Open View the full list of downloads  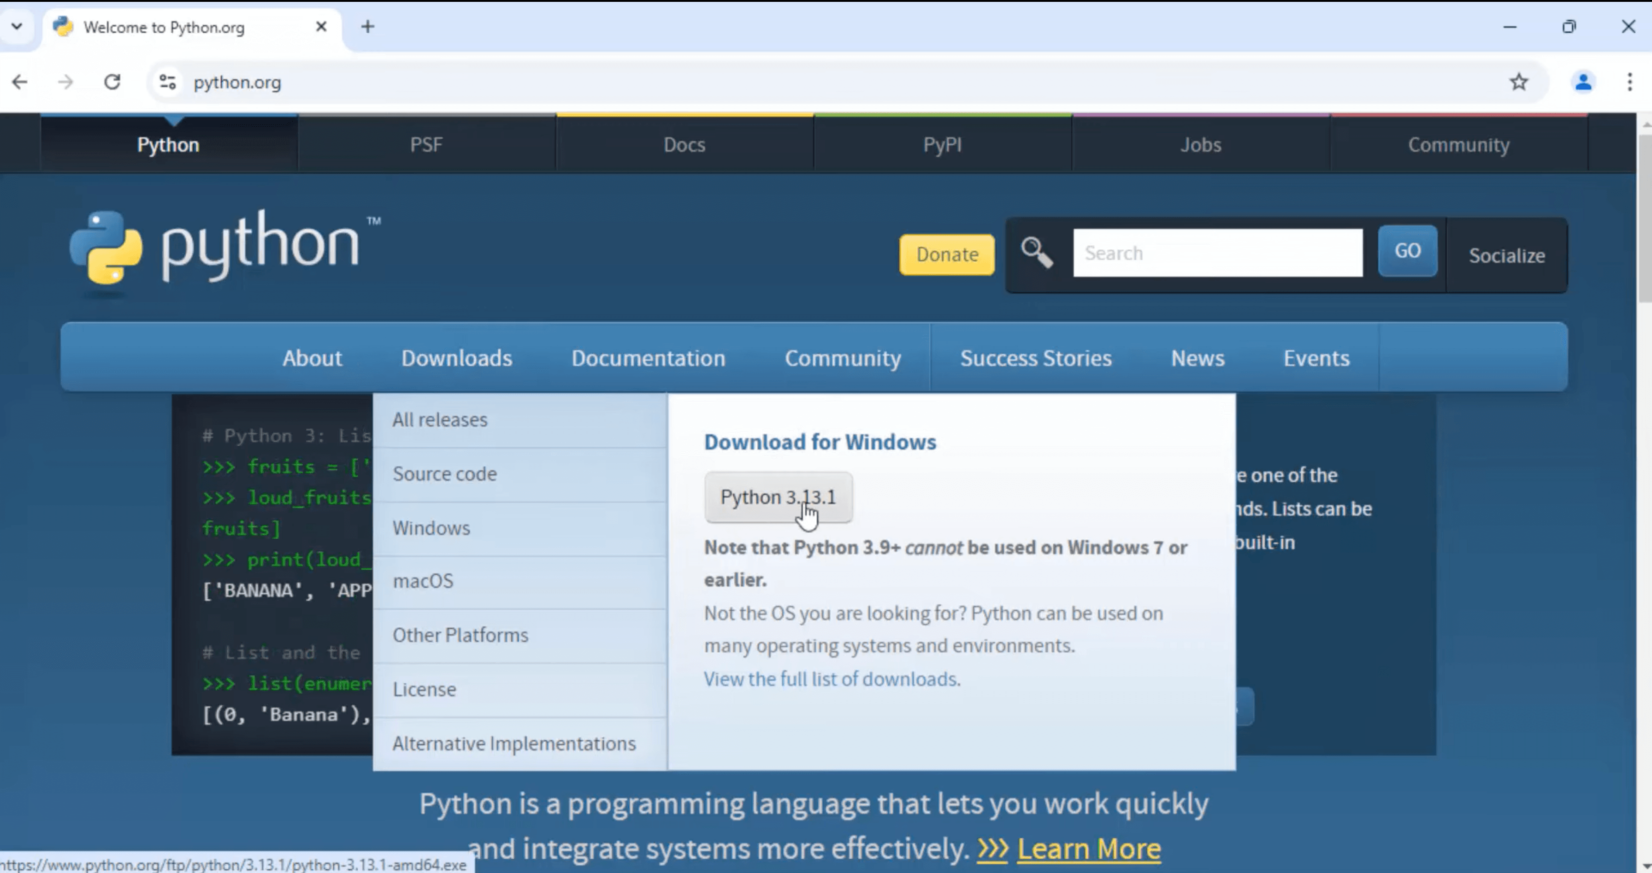click(832, 678)
